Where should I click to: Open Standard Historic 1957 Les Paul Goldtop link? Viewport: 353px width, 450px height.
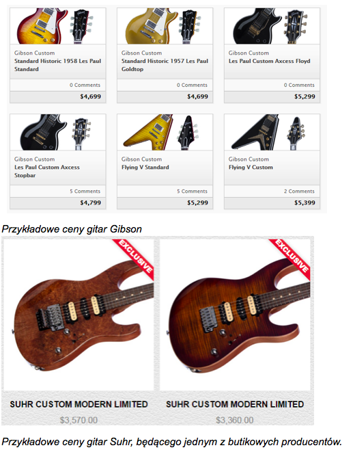pos(165,65)
